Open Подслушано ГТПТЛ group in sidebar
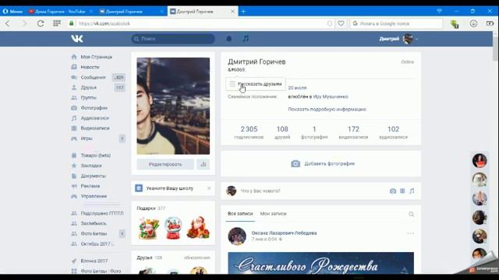The height and width of the screenshot is (280, 499). point(102,213)
